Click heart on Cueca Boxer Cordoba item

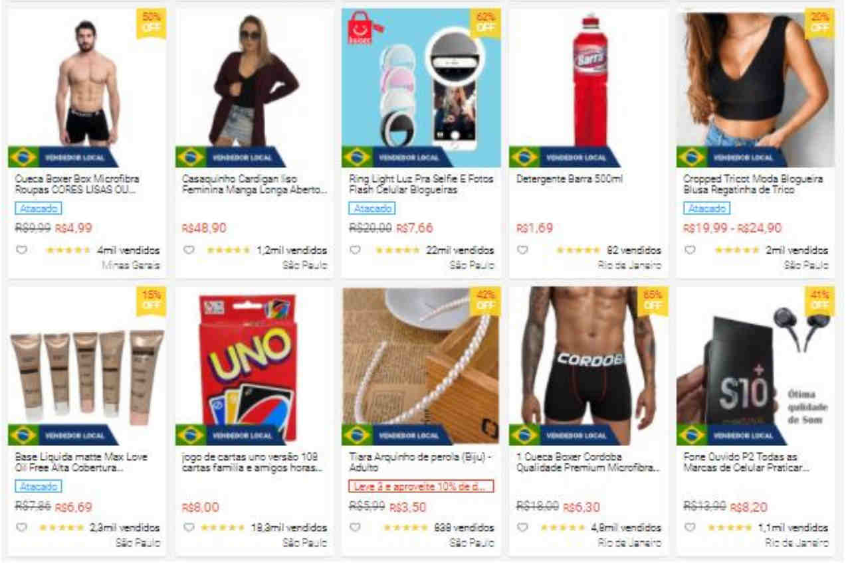point(523,527)
